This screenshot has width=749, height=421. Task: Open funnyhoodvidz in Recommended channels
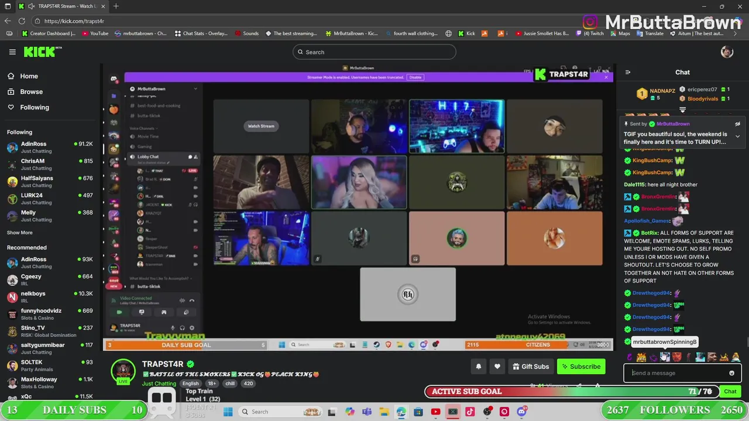(x=50, y=314)
